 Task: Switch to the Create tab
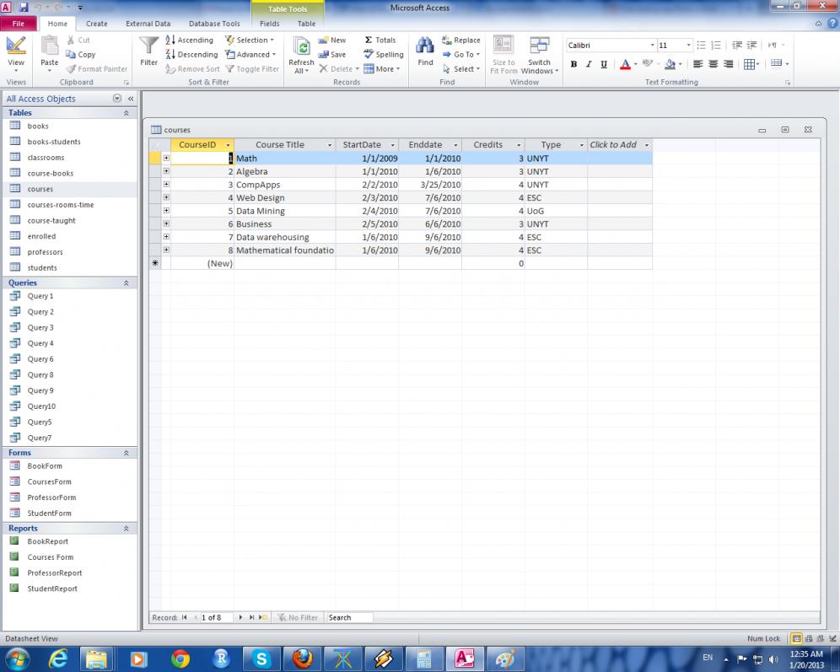96,24
